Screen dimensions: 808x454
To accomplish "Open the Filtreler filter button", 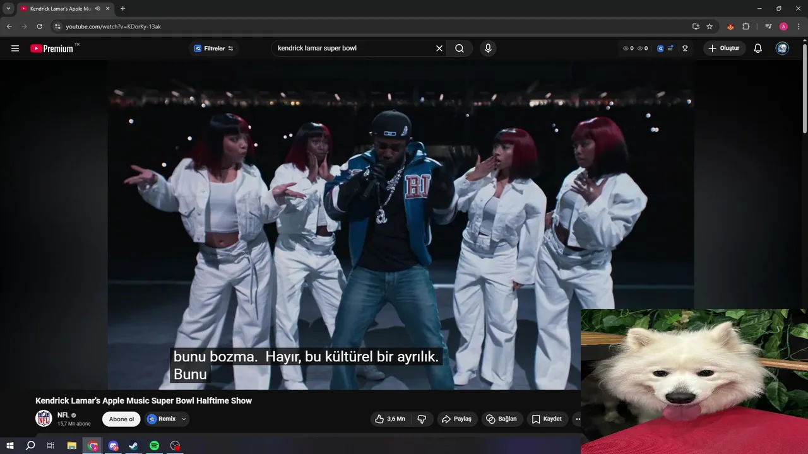I will pos(213,49).
